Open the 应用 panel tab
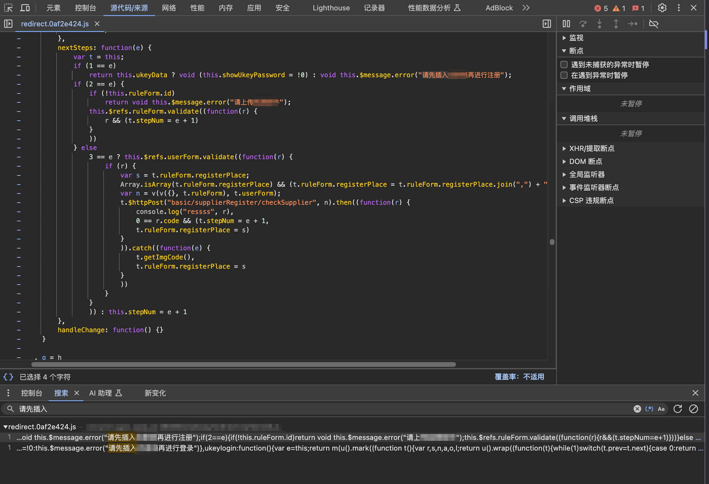The image size is (709, 484). click(254, 8)
